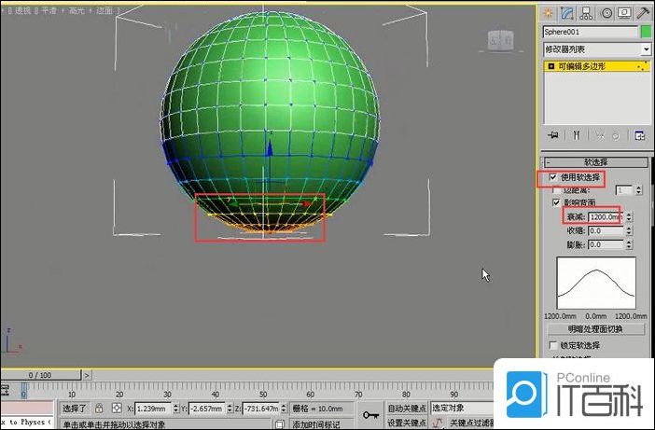Click the green object color swatch
This screenshot has width=655, height=430.
(646, 32)
